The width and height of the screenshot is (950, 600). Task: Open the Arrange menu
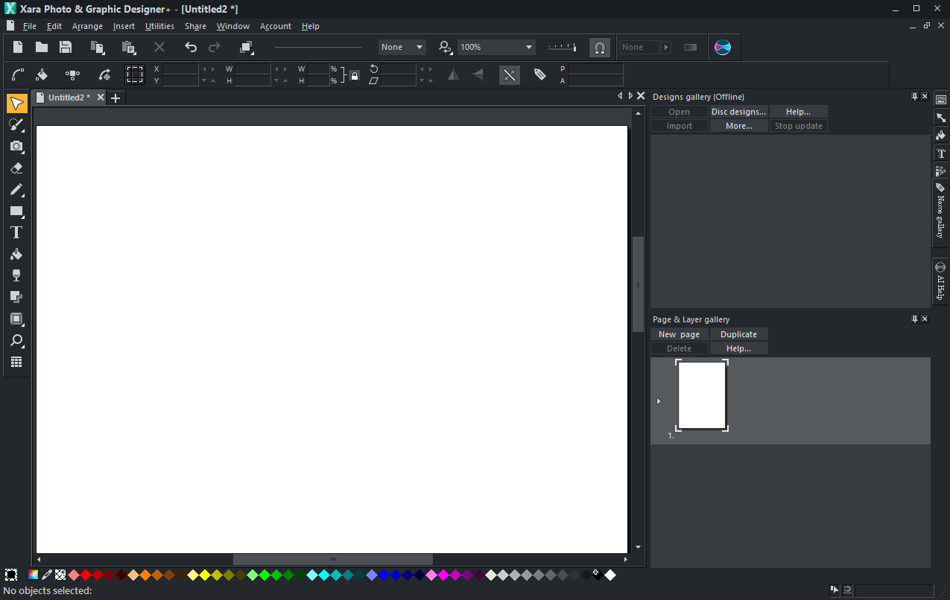coord(87,26)
